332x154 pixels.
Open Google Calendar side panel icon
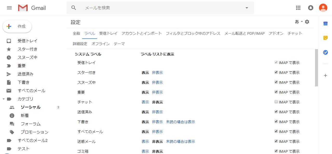tap(325, 24)
